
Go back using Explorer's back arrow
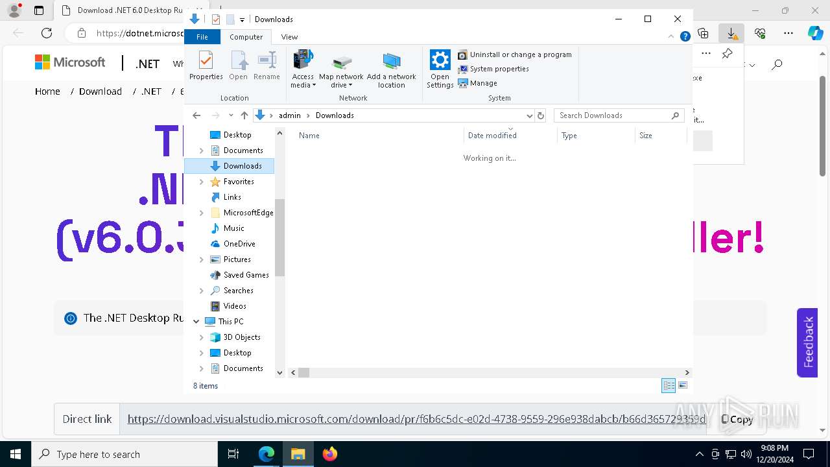(196, 115)
